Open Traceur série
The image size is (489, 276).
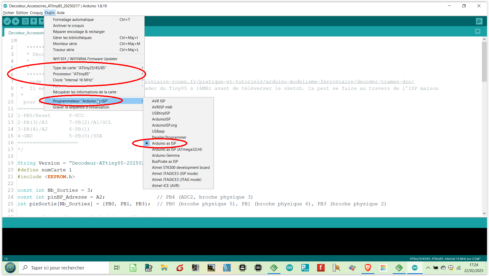pos(94,50)
